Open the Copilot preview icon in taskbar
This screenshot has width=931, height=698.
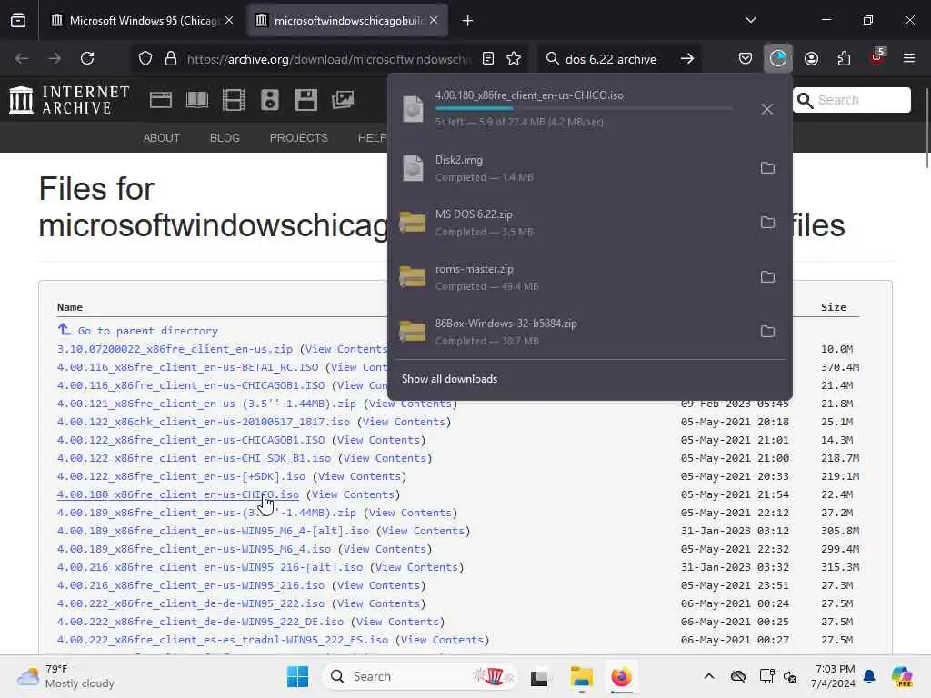click(x=903, y=676)
